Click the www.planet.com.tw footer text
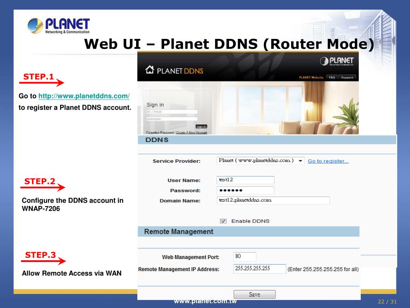This screenshot has width=410, height=308. pos(205,301)
